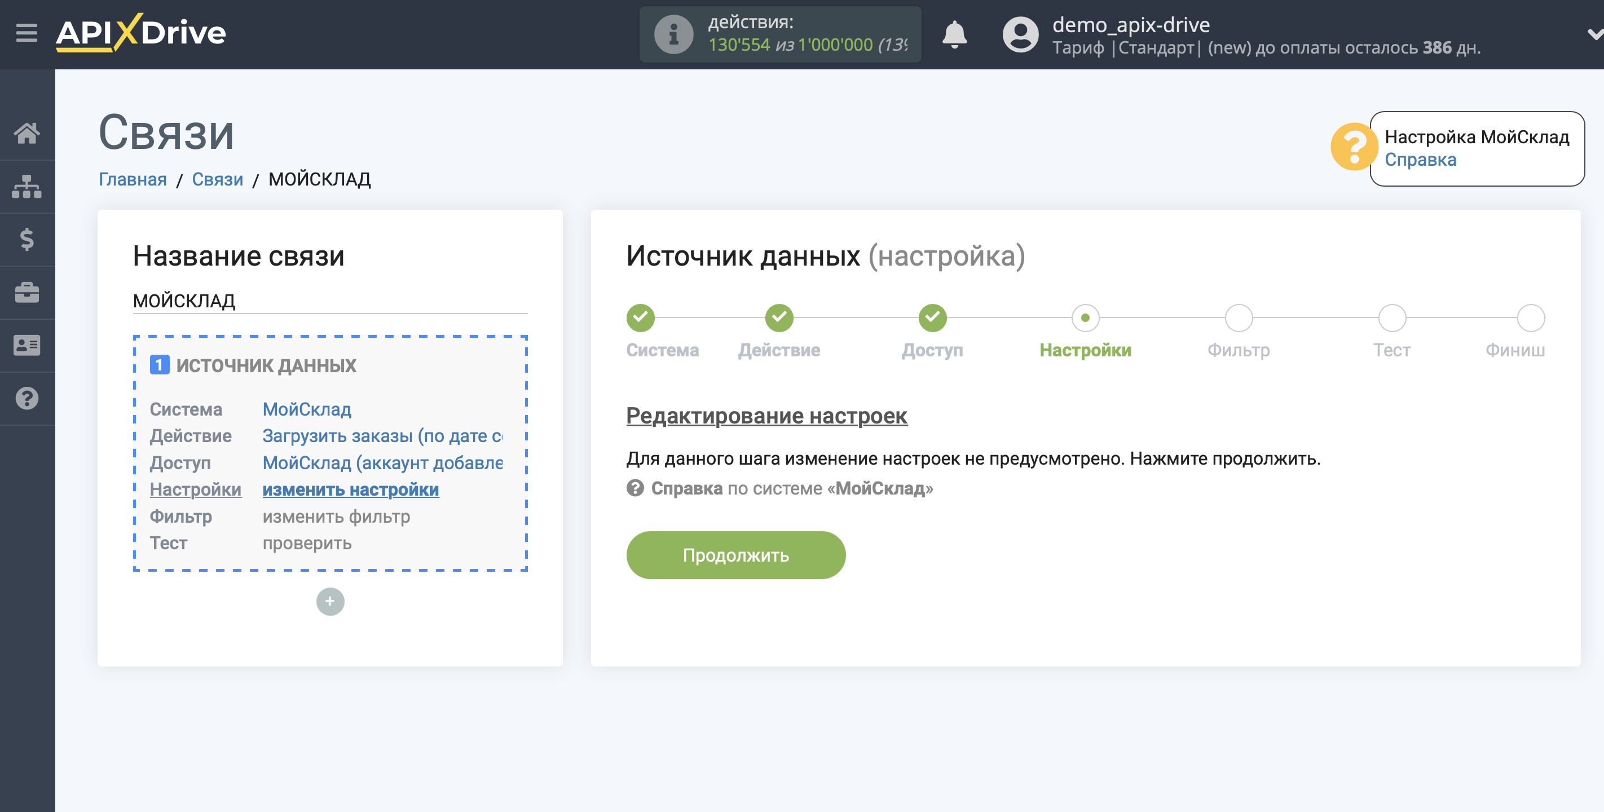Click the Настройки step label
Viewport: 1604px width, 812px height.
1085,350
